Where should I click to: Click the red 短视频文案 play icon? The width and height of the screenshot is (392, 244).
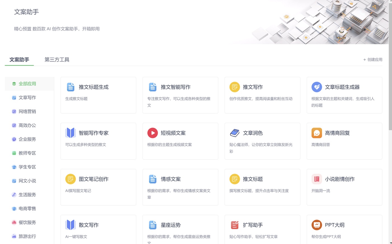tap(153, 133)
